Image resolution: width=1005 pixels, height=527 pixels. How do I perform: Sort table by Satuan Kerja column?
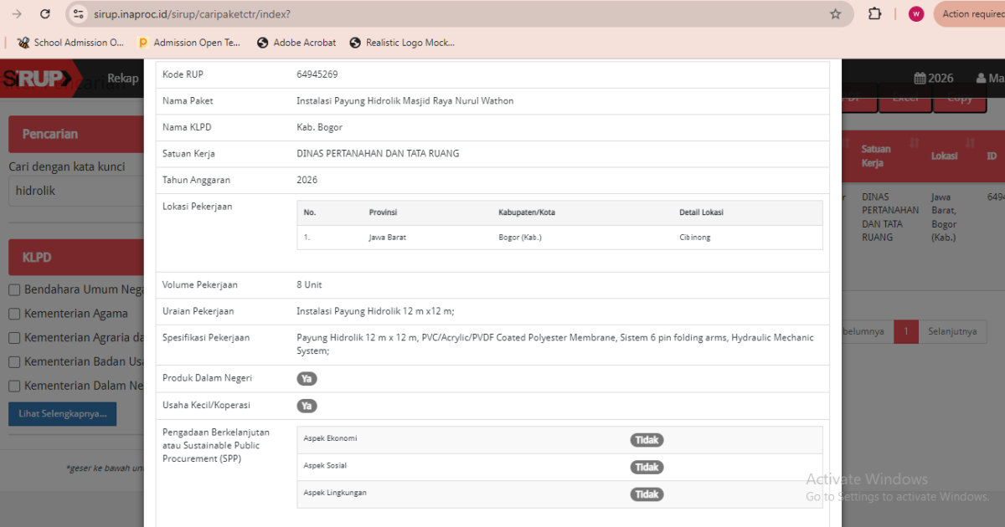tap(876, 156)
